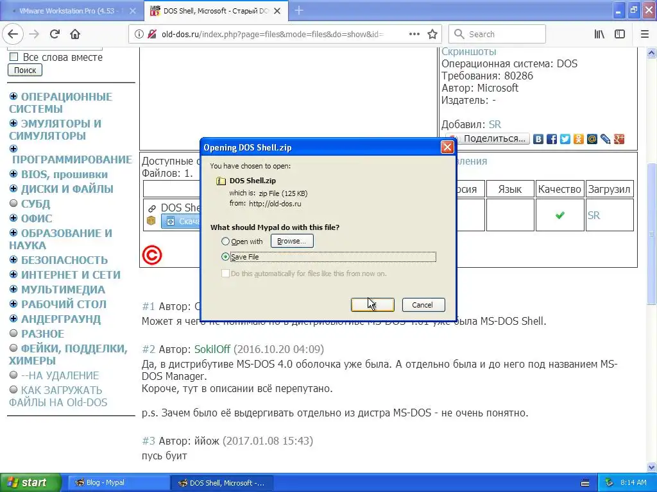Open DOS Shell, Microsoft taskbar window
The width and height of the screenshot is (657, 492).
[223, 483]
